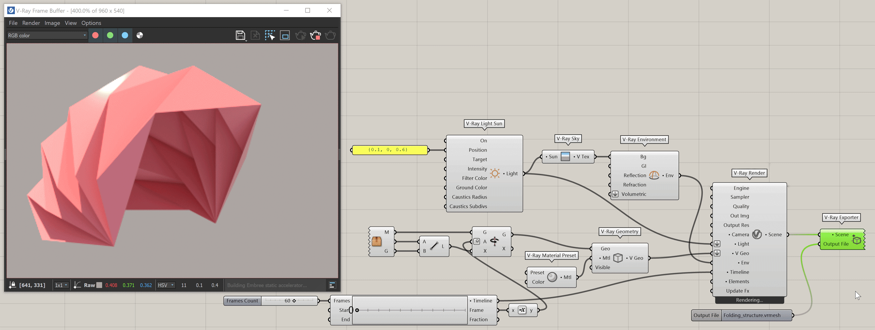875x330 pixels.
Task: Click the timeline track start marker
Action: [x=357, y=310]
